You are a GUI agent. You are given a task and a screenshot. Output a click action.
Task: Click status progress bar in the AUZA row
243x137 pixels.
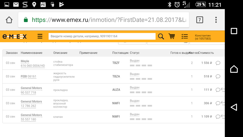click(141, 92)
